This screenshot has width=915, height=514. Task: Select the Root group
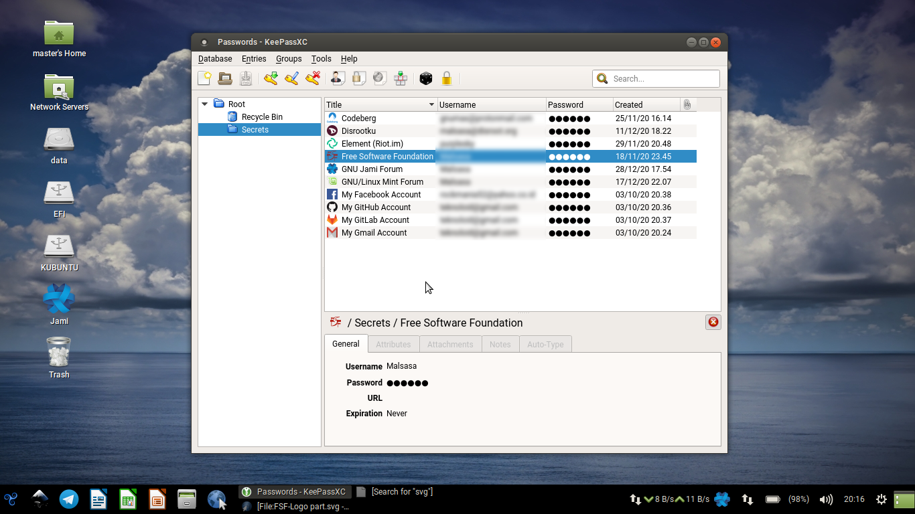pyautogui.click(x=236, y=104)
